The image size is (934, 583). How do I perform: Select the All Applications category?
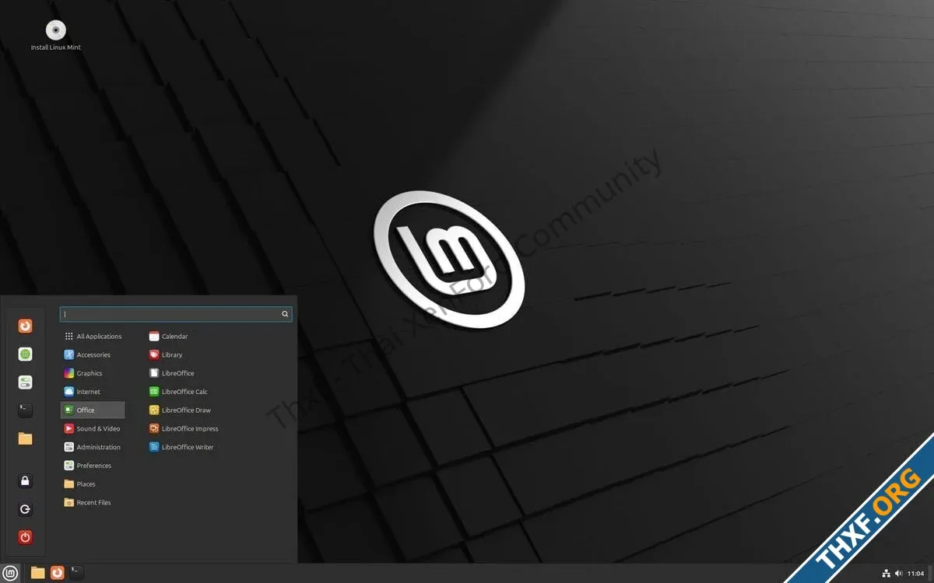[x=93, y=337]
